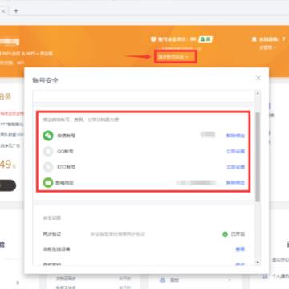Click the online devices icon beside 在线设备

254,39
